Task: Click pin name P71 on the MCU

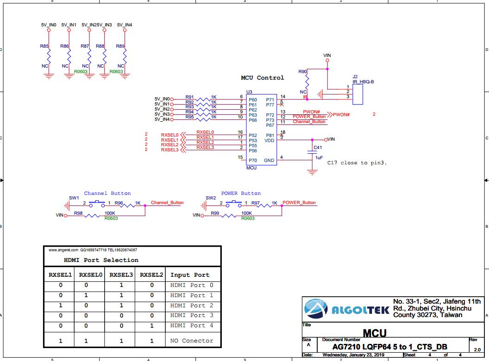Action: pos(270,100)
